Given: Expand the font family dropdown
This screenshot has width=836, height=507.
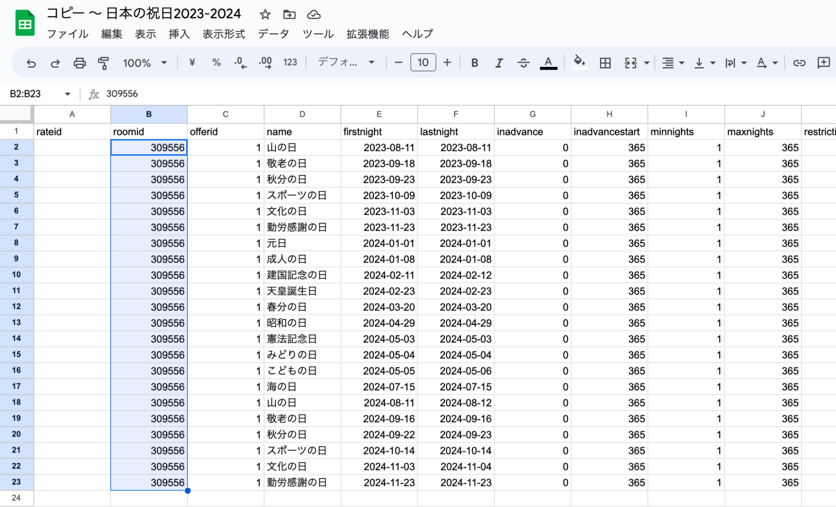Looking at the screenshot, I should (x=346, y=63).
